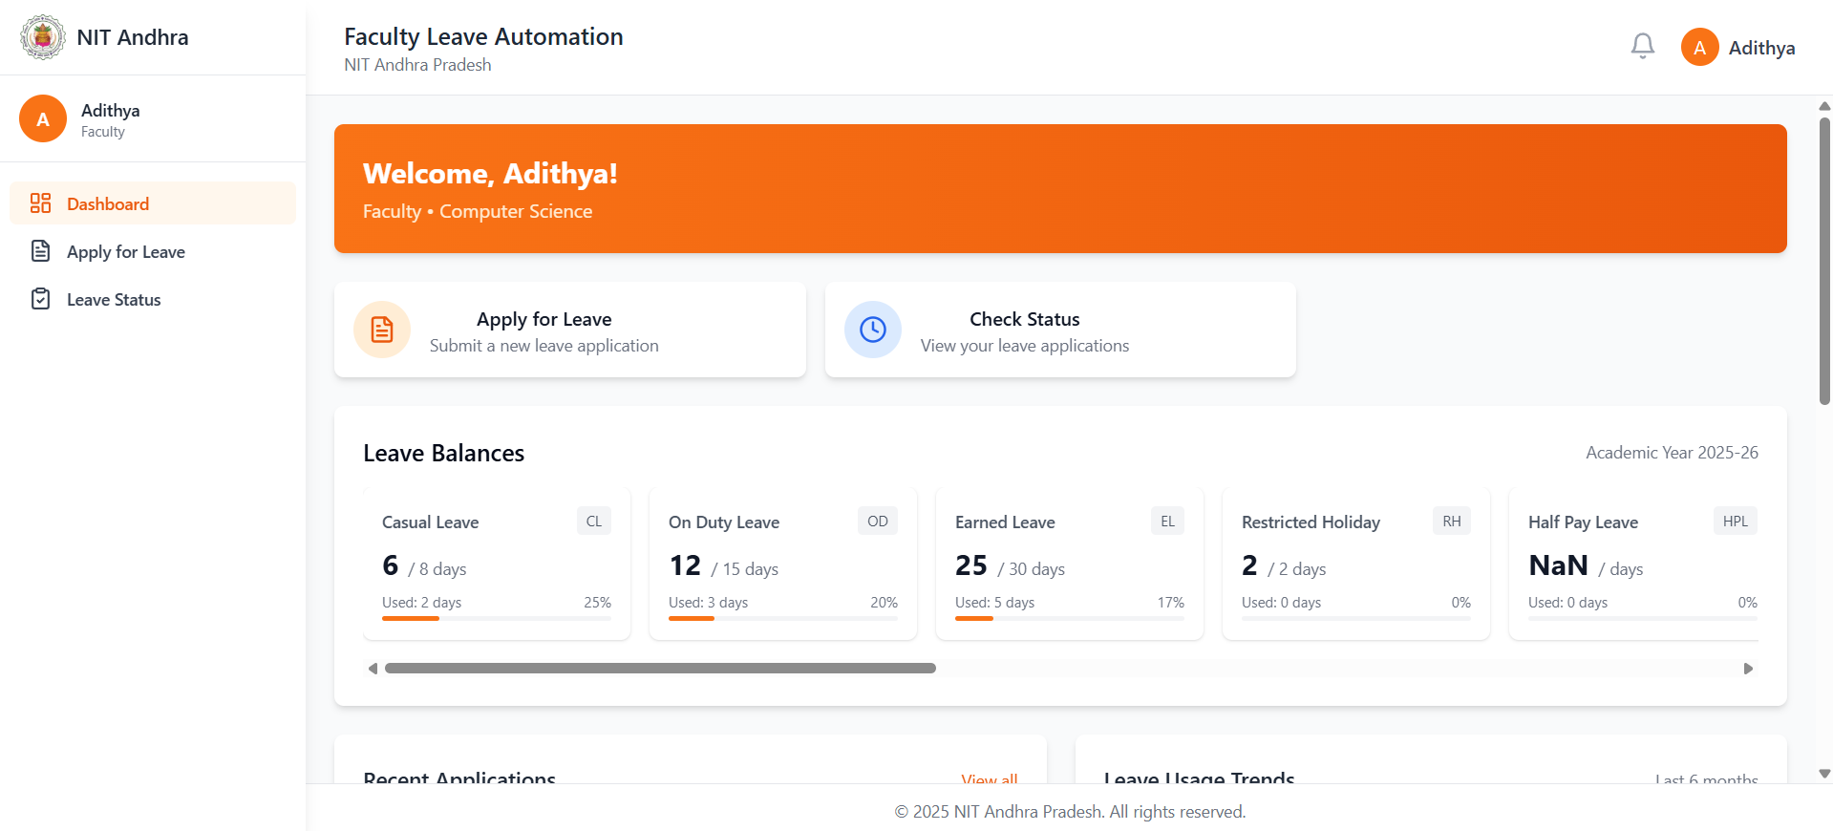Image resolution: width=1833 pixels, height=831 pixels.
Task: Select the Earned Leave card title
Action: click(1005, 522)
